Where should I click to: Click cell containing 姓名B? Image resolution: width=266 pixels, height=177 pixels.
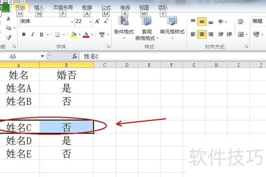click(x=19, y=100)
